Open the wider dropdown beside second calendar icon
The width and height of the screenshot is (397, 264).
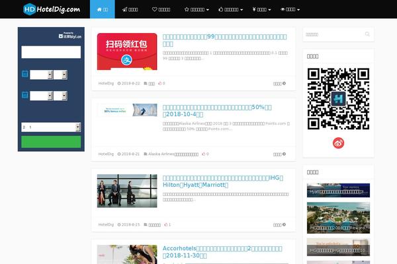click(x=41, y=96)
